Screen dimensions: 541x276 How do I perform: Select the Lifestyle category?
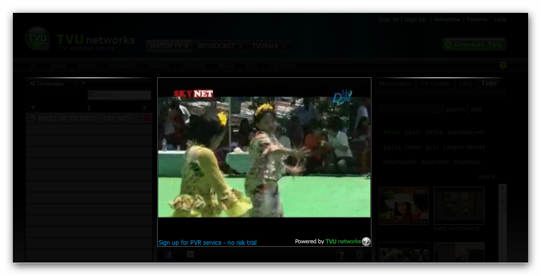click(x=193, y=65)
